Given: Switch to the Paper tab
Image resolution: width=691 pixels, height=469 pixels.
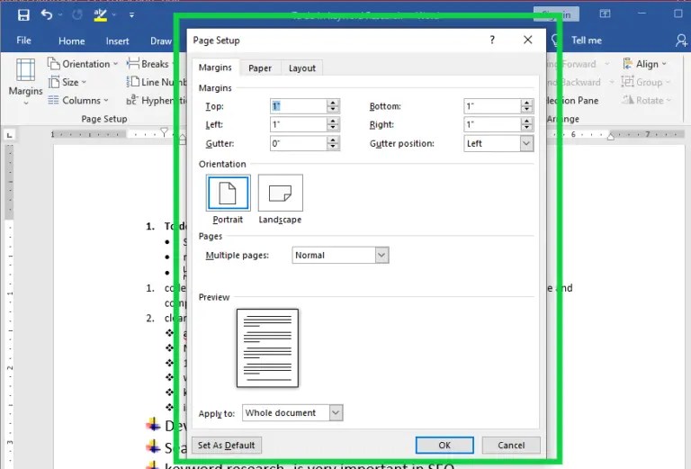Looking at the screenshot, I should [x=260, y=68].
